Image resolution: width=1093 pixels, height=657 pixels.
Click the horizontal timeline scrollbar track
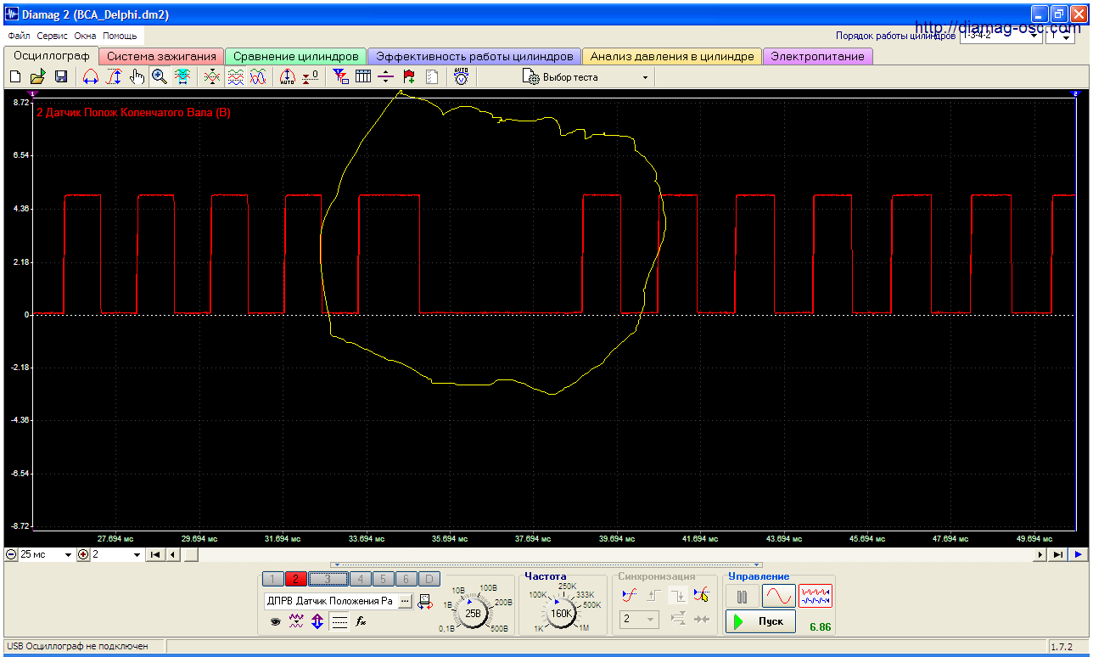(607, 554)
